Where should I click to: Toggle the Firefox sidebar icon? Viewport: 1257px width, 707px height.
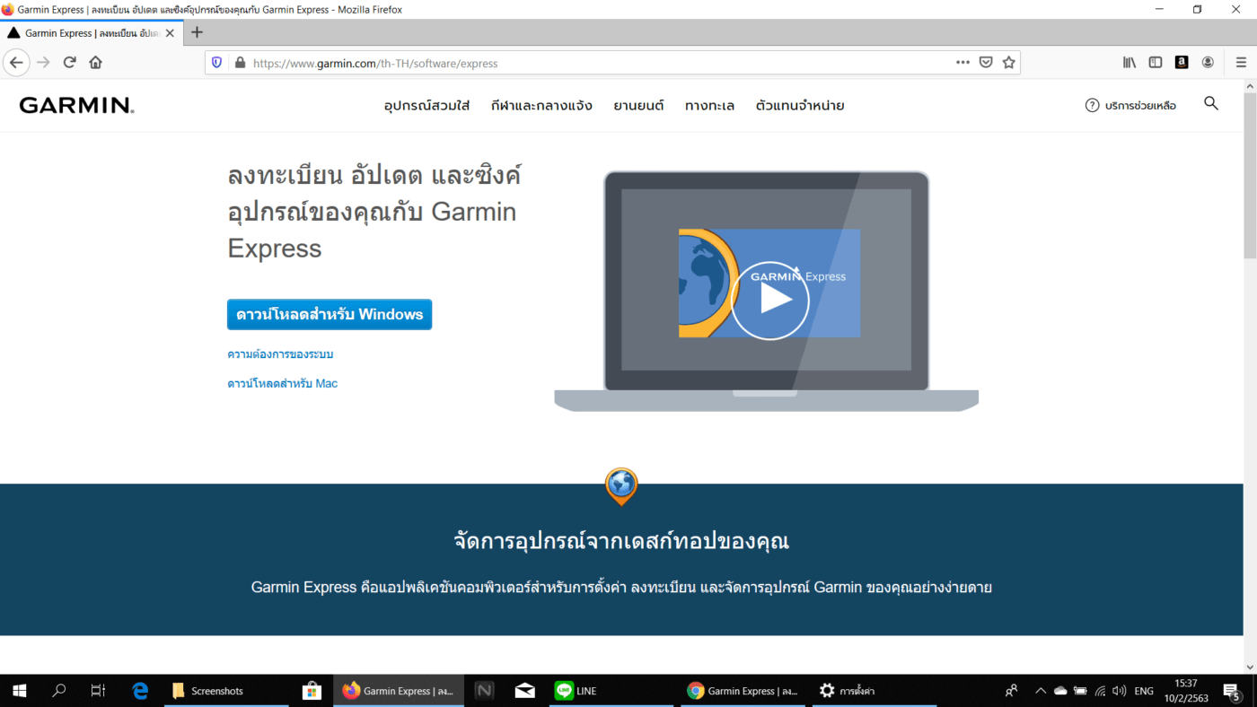pos(1156,63)
